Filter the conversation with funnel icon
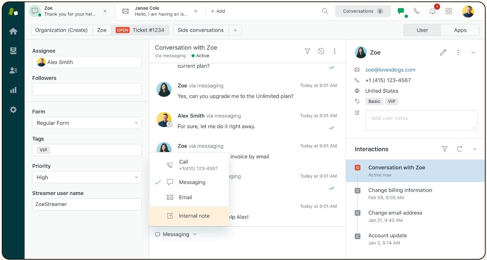The image size is (487, 260). point(307,51)
